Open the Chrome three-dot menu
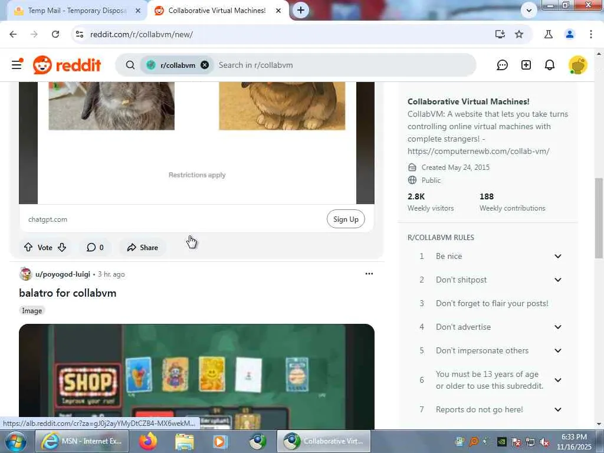 click(x=590, y=34)
